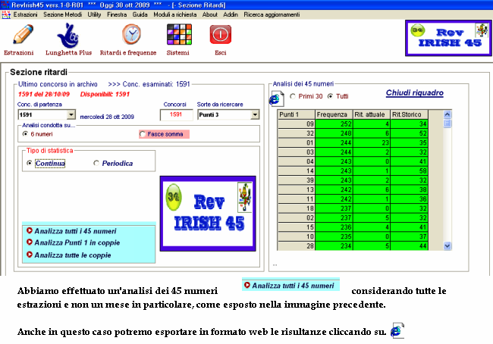
Task: Select the Fasce somma radio option
Action: click(x=143, y=134)
